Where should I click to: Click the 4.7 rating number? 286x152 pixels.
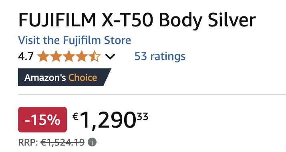[x=26, y=56]
